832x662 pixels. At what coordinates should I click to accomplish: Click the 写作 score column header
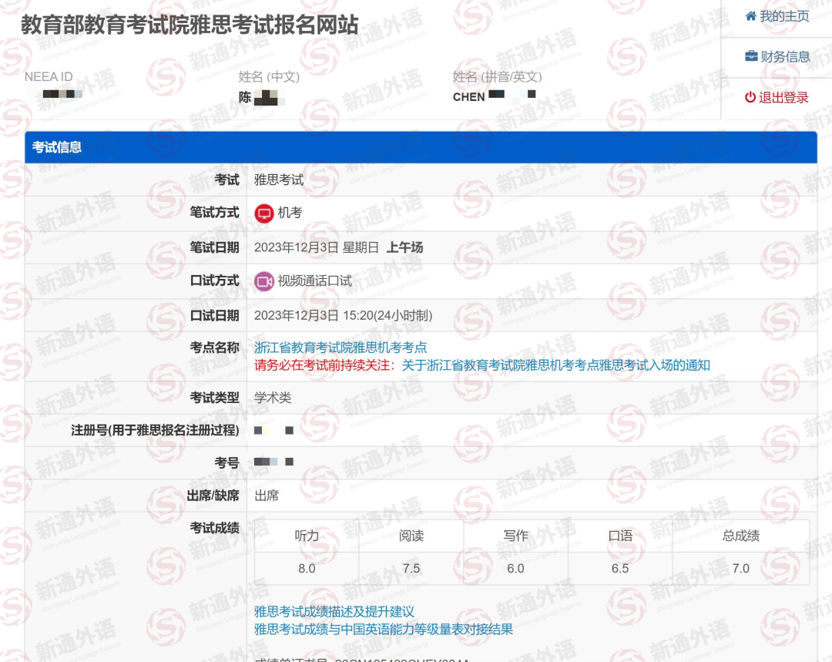click(x=515, y=536)
